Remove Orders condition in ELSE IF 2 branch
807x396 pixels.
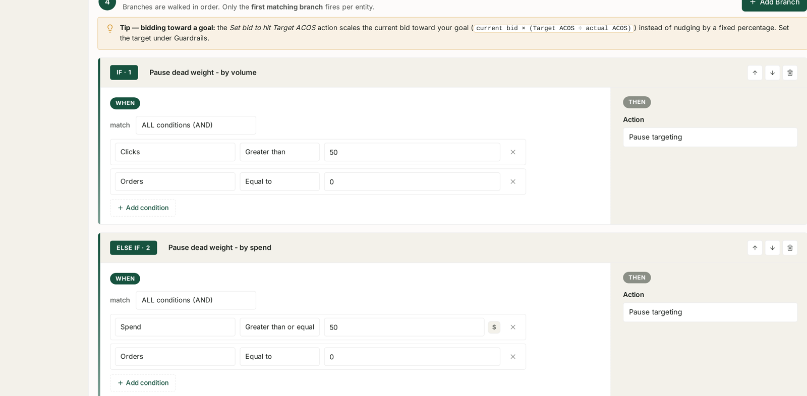coord(513,357)
